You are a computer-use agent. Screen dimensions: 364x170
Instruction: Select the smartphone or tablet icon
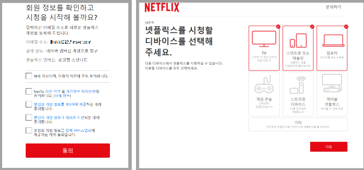click(x=298, y=40)
